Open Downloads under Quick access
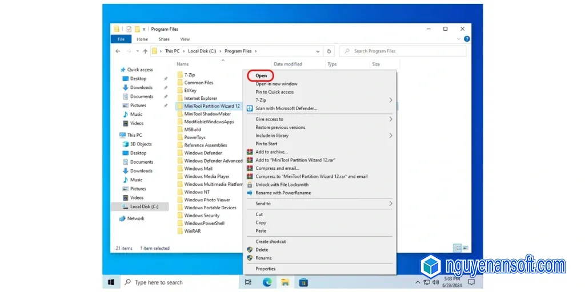585x292 pixels. [141, 87]
